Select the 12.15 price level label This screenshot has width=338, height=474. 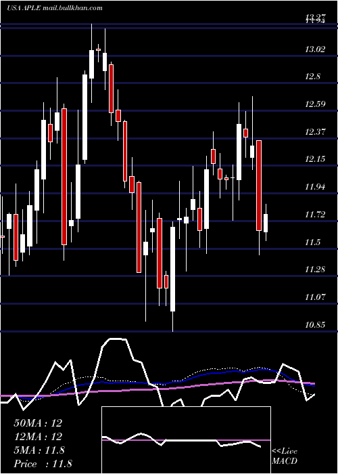point(315,159)
